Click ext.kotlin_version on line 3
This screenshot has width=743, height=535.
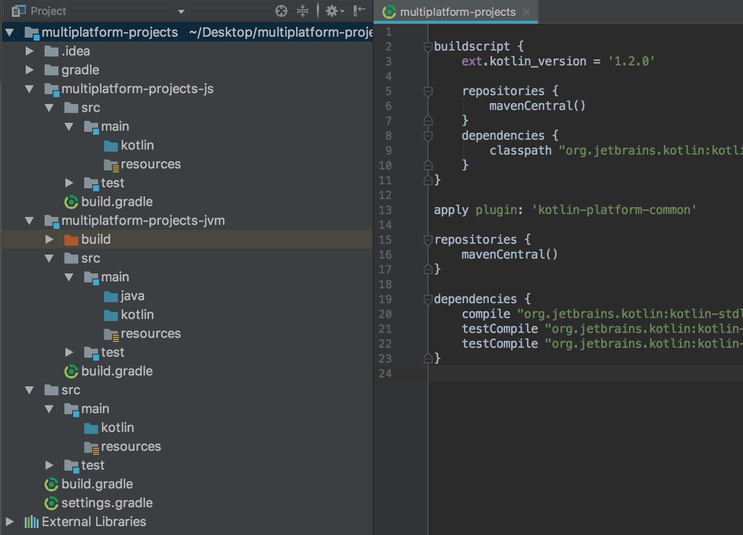pos(524,61)
